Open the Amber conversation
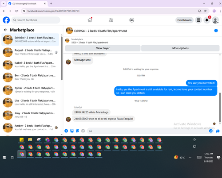Viewport: 222px width, 178px height. (30, 128)
